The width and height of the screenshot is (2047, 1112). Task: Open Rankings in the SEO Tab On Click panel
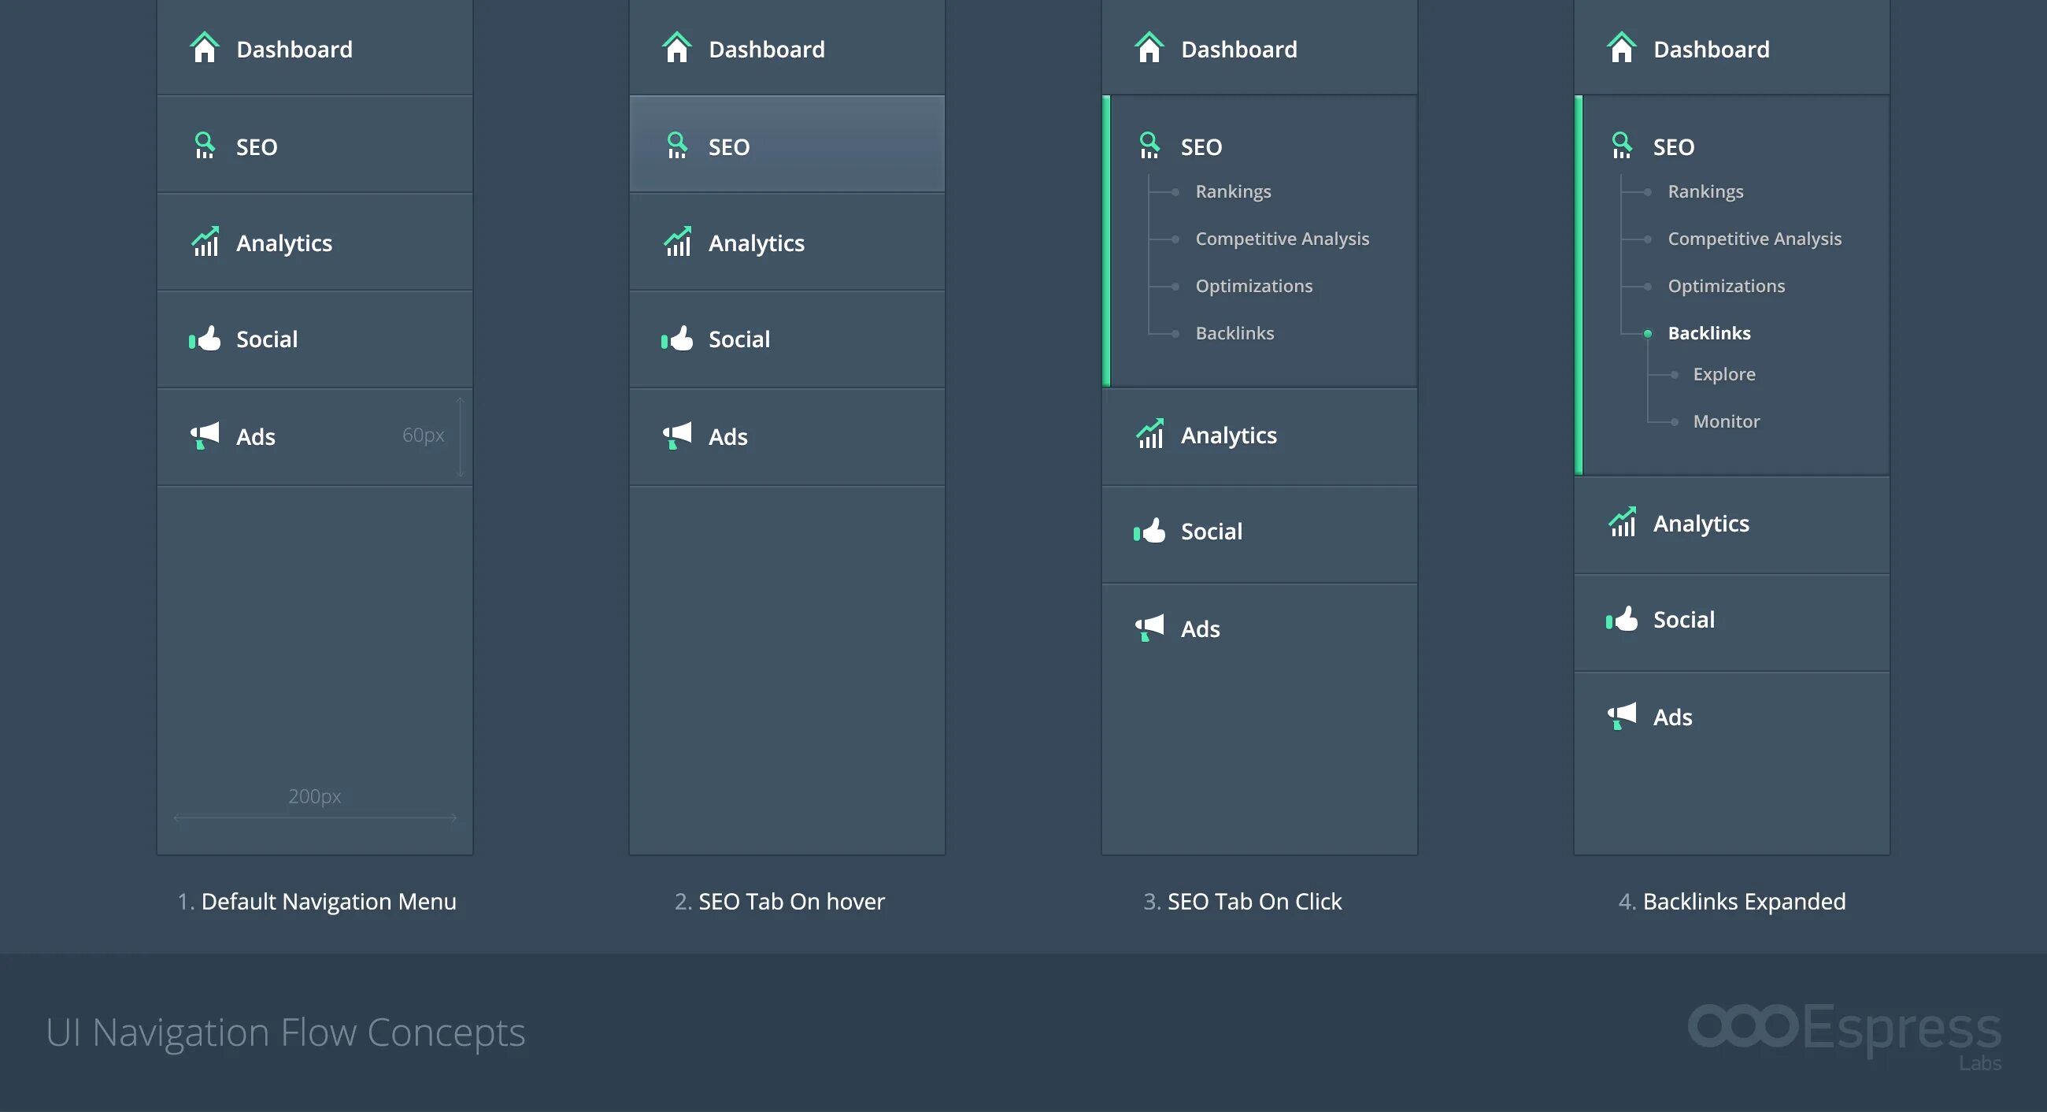click(x=1232, y=191)
